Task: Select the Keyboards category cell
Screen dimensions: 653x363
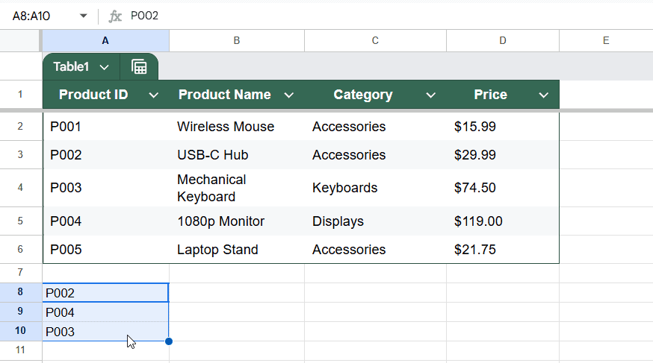Action: tap(375, 188)
